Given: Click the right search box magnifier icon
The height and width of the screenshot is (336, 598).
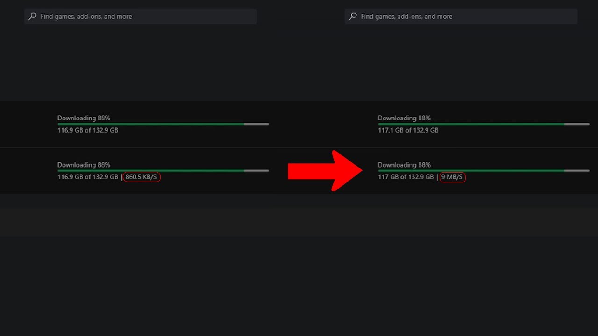Looking at the screenshot, I should [353, 16].
